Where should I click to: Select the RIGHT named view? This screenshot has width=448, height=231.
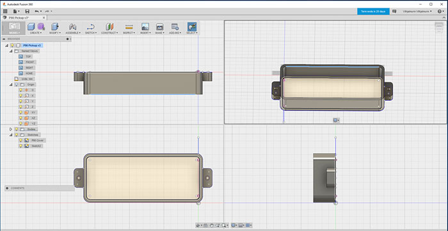click(29, 68)
